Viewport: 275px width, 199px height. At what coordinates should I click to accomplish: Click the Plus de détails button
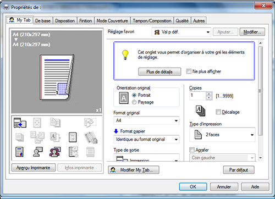coord(159,71)
